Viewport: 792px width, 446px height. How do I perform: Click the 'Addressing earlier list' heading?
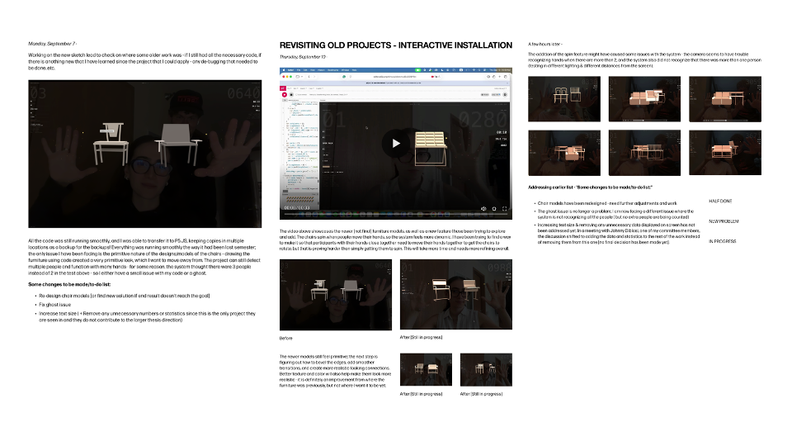590,187
